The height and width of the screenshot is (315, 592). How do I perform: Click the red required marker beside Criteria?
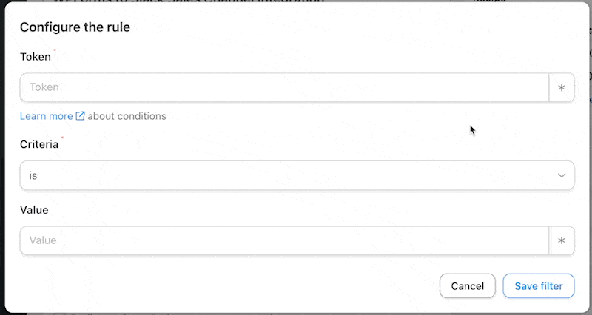62,138
